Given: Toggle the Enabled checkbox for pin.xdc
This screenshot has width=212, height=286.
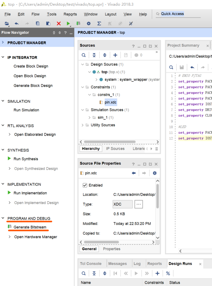Looking at the screenshot, I should 85,185.
